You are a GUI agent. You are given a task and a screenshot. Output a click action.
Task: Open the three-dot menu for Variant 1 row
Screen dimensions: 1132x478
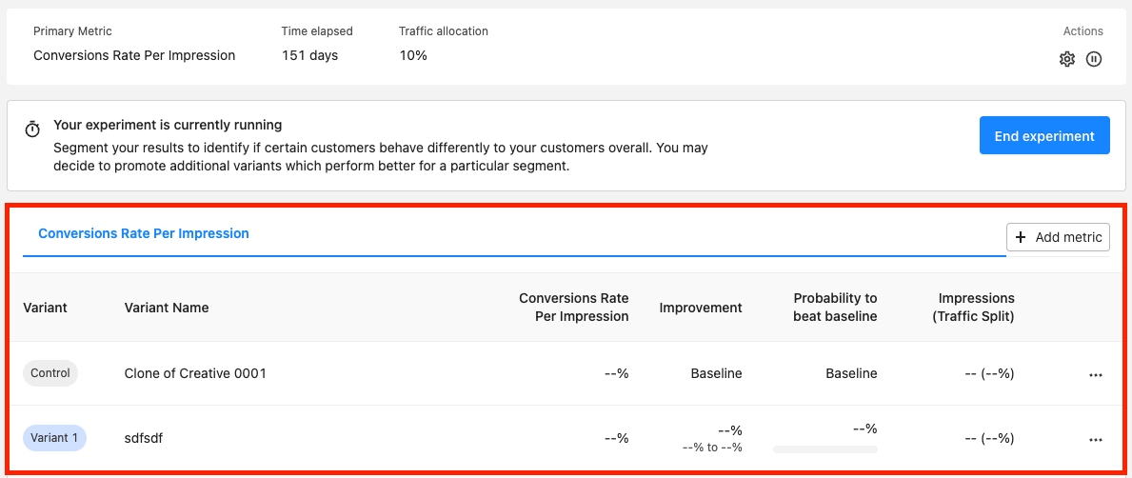click(1096, 439)
